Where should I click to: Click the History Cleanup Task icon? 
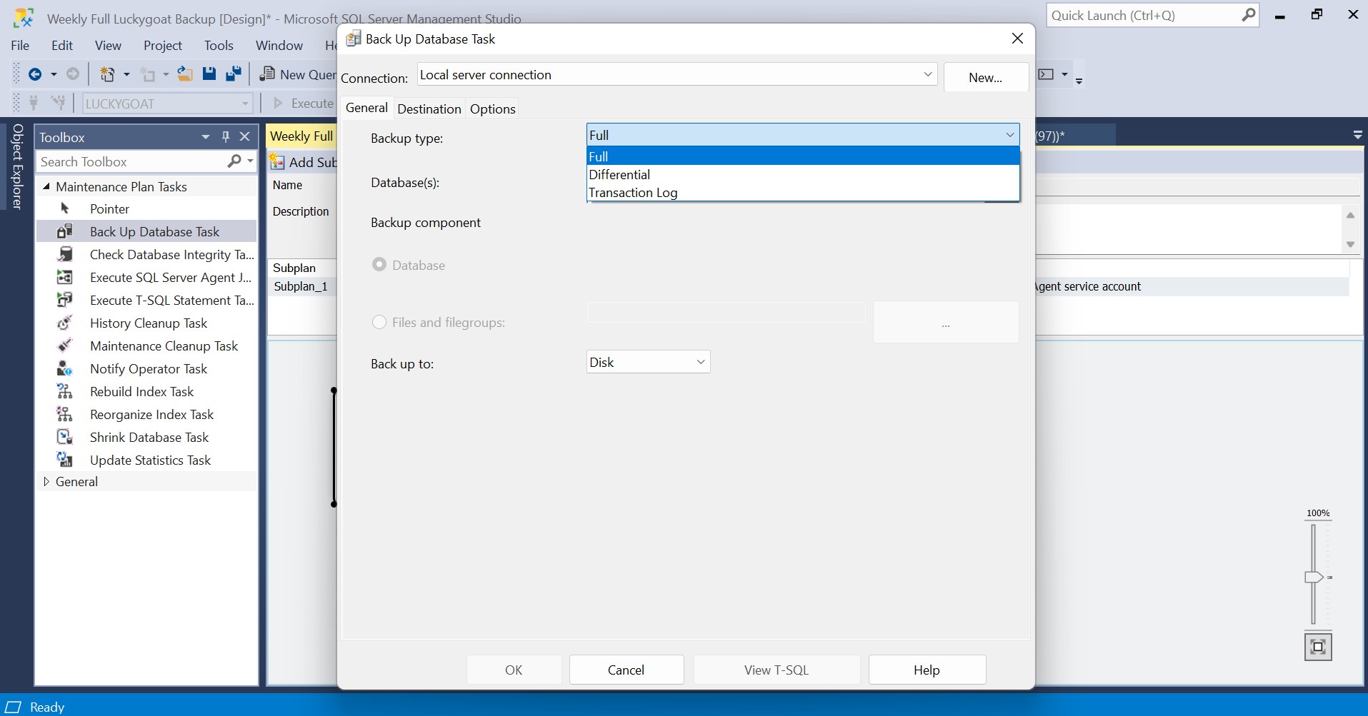point(65,323)
